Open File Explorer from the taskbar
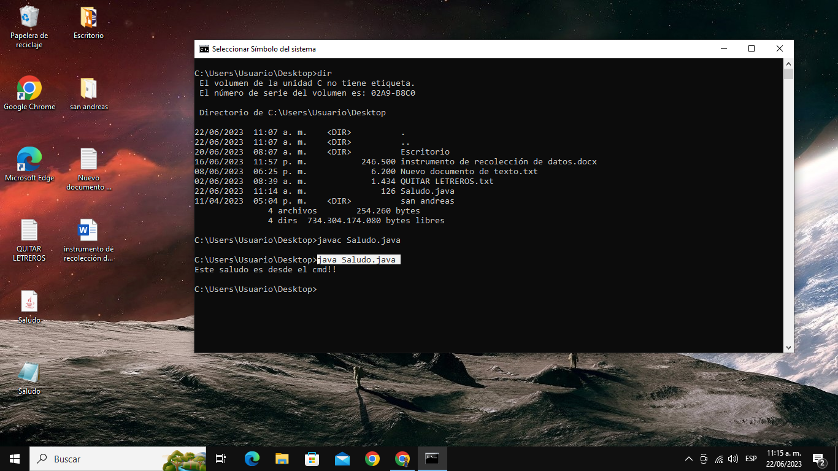The height and width of the screenshot is (471, 838). (282, 459)
